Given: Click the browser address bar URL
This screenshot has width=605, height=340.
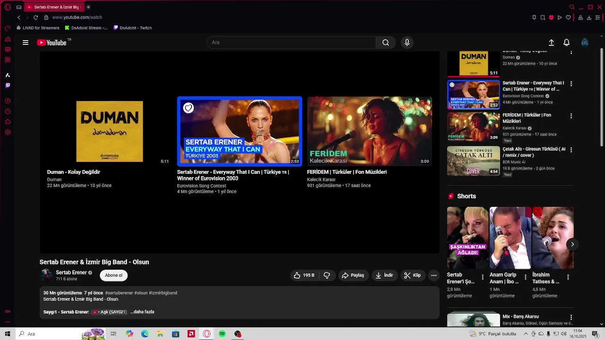Looking at the screenshot, I should pos(77,17).
